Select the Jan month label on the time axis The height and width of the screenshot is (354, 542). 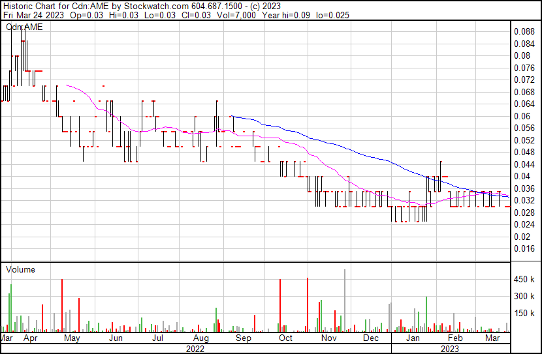(413, 338)
